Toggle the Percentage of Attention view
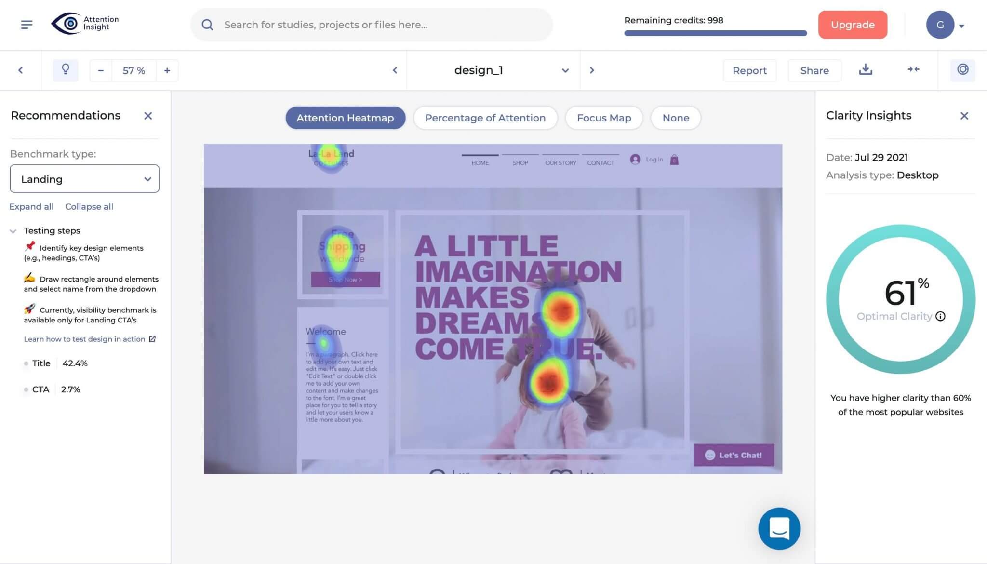The height and width of the screenshot is (564, 987). pyautogui.click(x=485, y=117)
